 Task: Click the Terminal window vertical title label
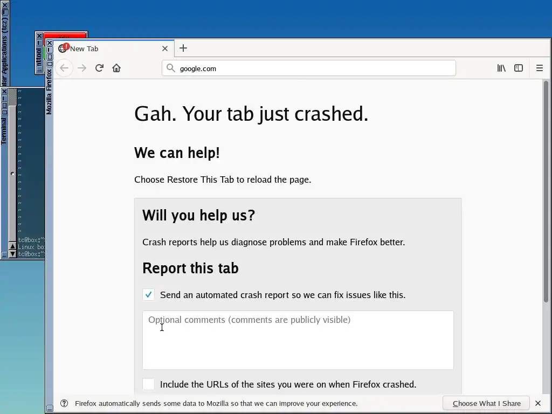pos(4,131)
